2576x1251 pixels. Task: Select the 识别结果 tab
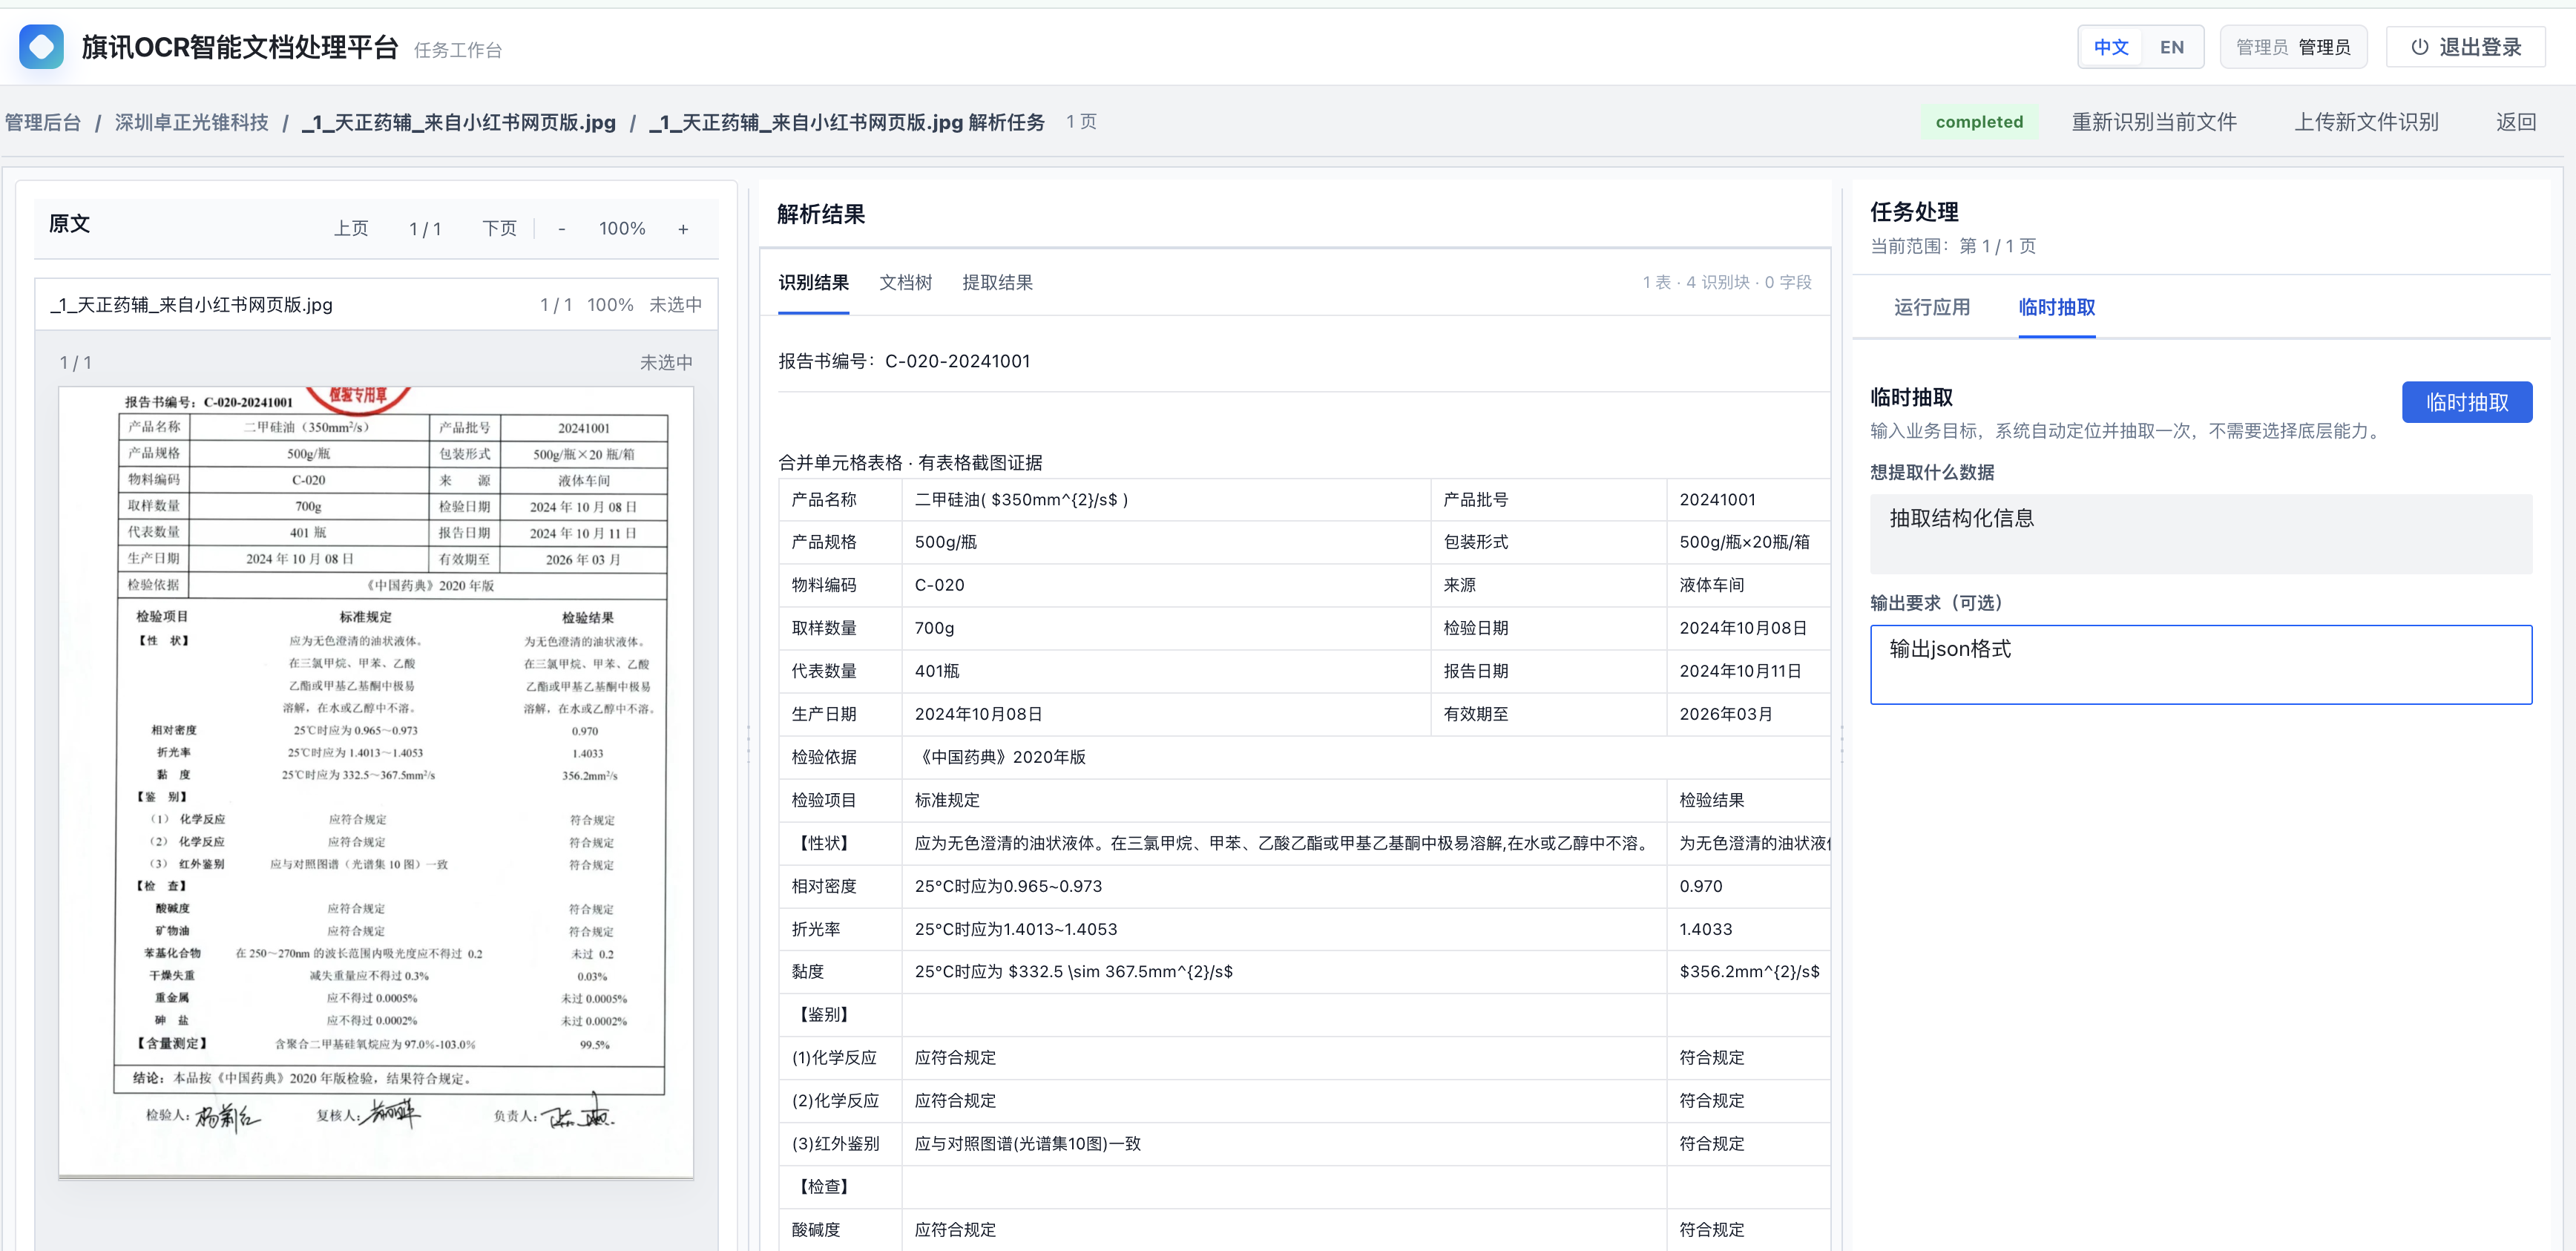coord(813,283)
